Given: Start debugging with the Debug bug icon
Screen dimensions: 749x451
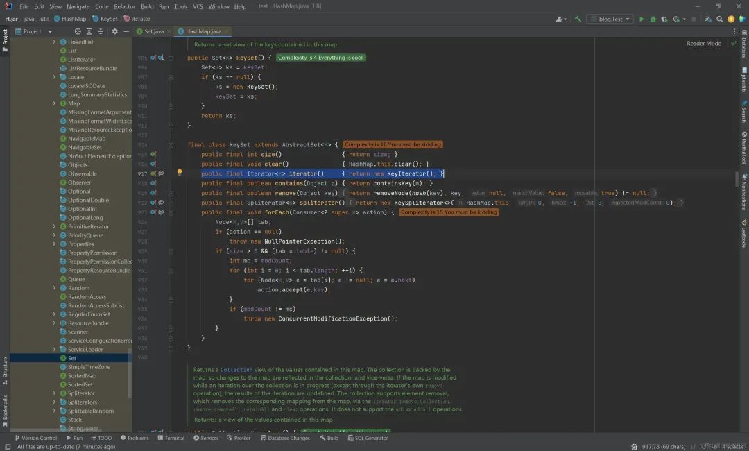Looking at the screenshot, I should pyautogui.click(x=653, y=19).
